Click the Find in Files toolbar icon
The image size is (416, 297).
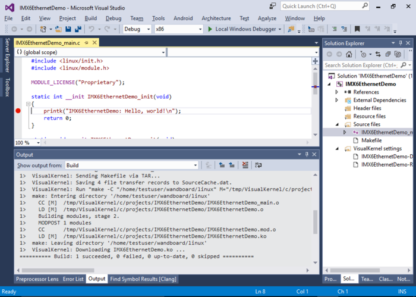tap(291, 29)
